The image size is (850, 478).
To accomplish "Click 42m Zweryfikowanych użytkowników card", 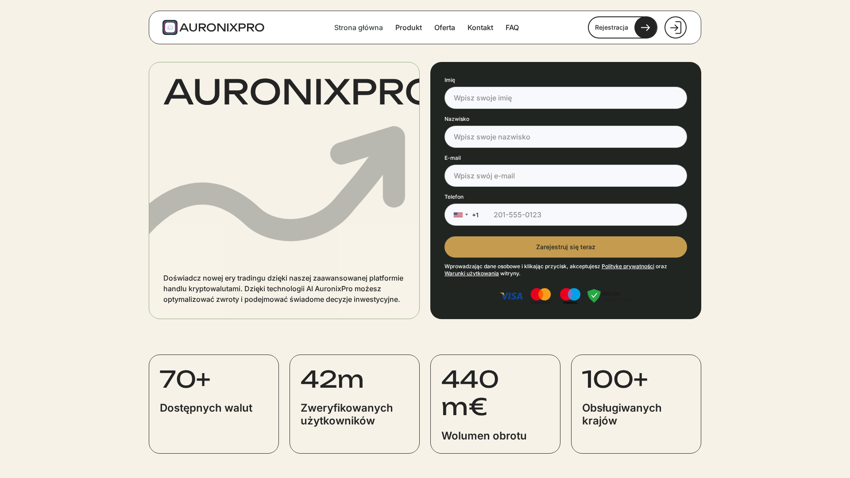I will tap(355, 404).
